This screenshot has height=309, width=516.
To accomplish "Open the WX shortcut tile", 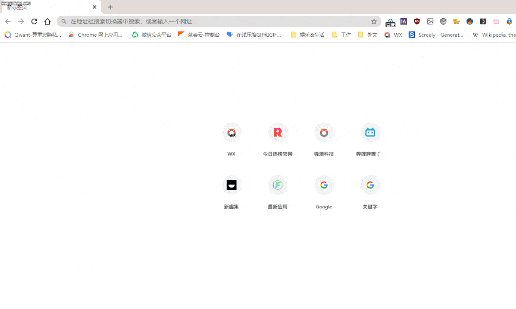I will (231, 133).
